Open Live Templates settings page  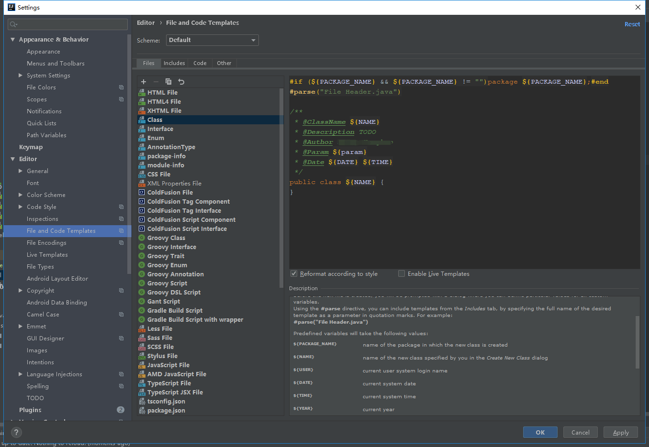[x=47, y=255]
